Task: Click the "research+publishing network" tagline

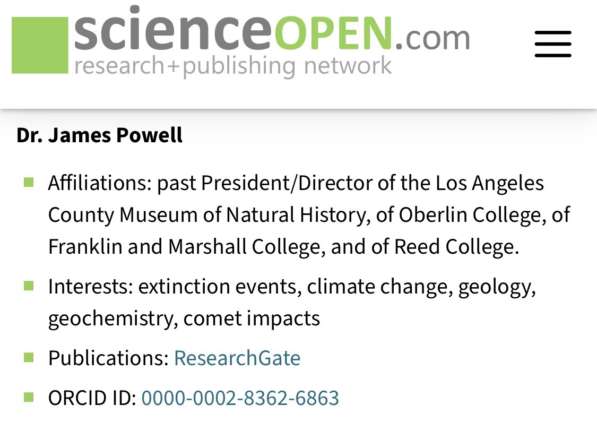Action: click(x=233, y=66)
